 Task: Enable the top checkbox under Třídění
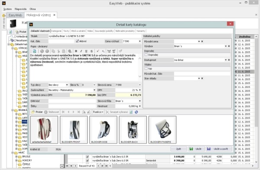click(x=146, y=68)
